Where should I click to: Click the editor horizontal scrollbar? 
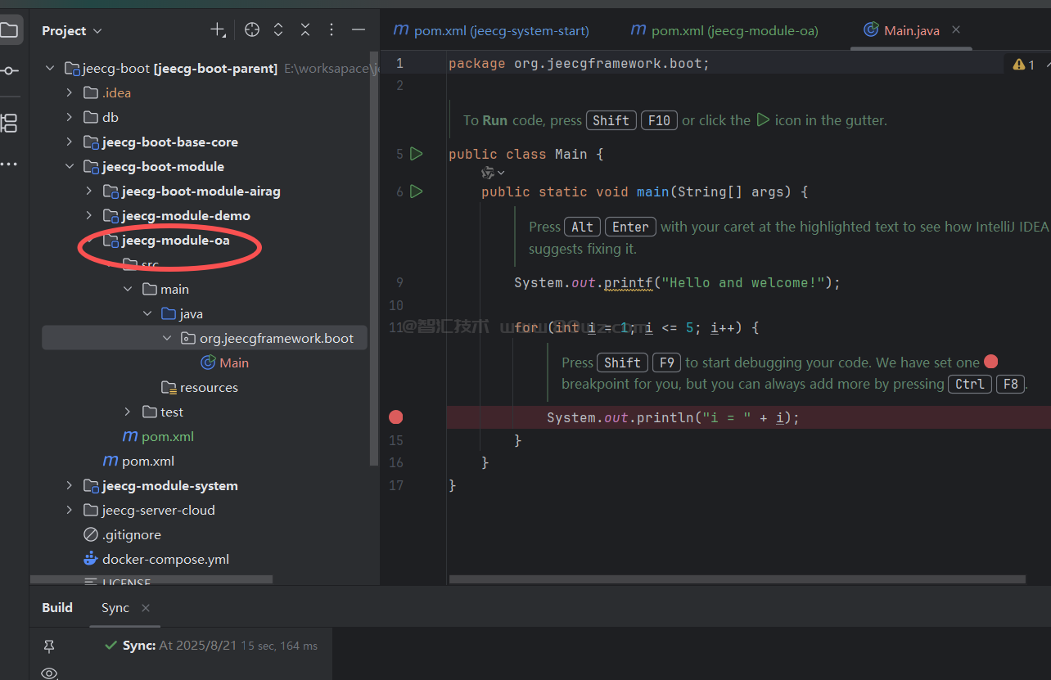click(737, 579)
